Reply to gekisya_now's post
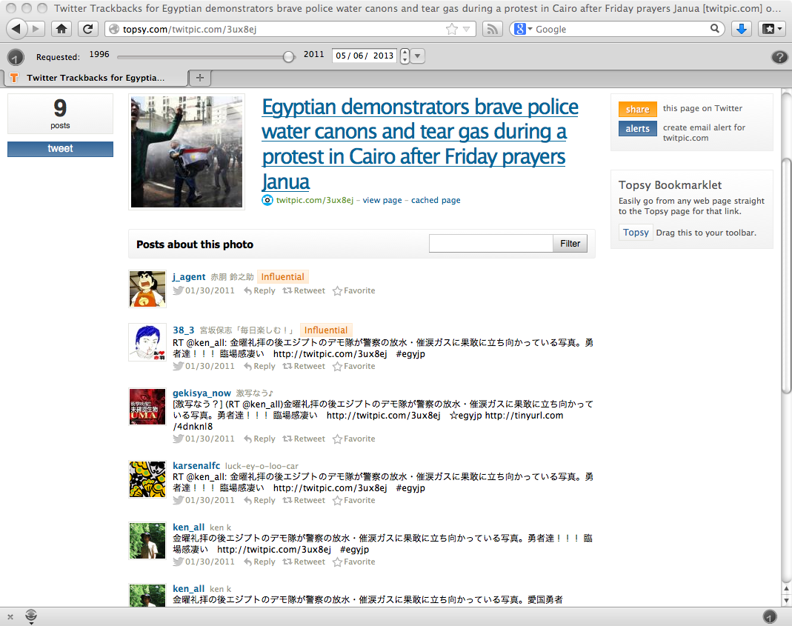The width and height of the screenshot is (792, 626). tap(259, 439)
